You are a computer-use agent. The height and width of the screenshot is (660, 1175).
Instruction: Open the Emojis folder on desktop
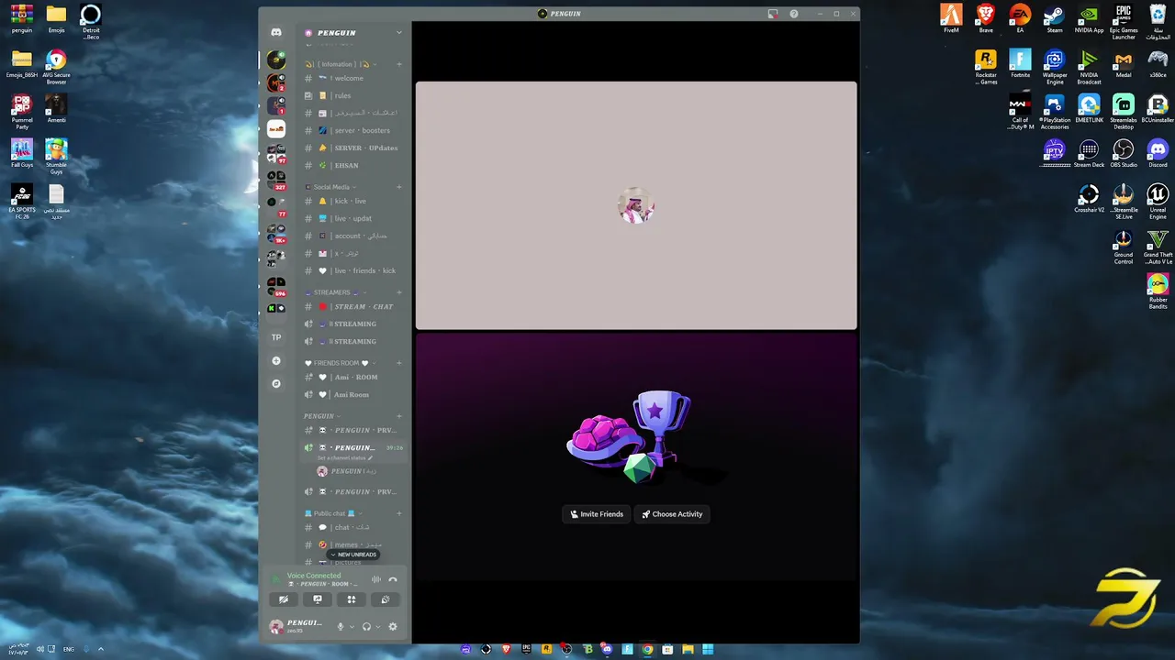[56, 18]
